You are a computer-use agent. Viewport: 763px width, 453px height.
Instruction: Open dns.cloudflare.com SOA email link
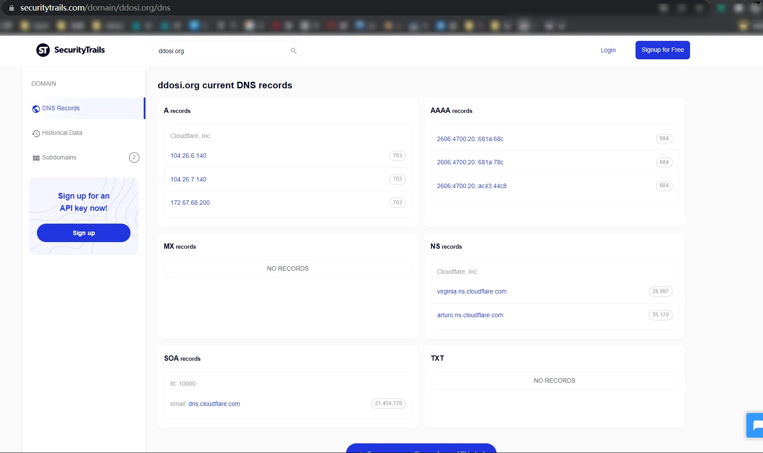coord(214,404)
